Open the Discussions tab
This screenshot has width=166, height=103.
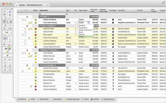(56, 99)
